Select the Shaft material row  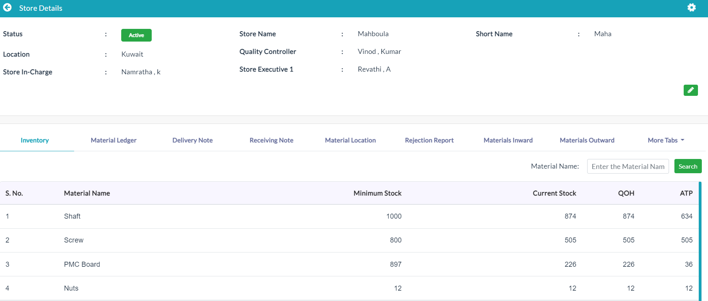[x=349, y=216]
